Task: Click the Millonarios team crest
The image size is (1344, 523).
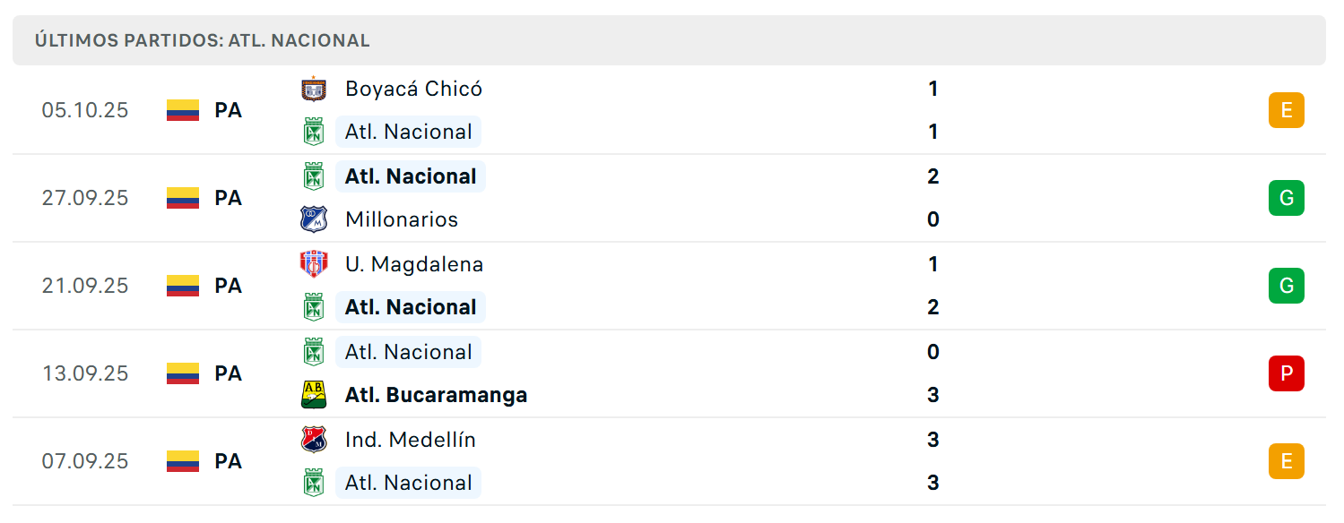Action: tap(313, 219)
